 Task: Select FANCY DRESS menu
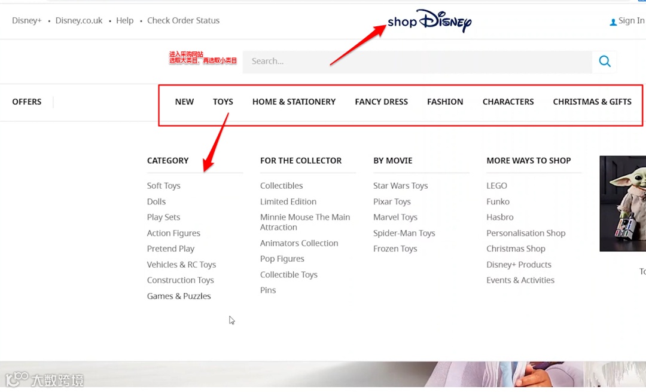[381, 102]
